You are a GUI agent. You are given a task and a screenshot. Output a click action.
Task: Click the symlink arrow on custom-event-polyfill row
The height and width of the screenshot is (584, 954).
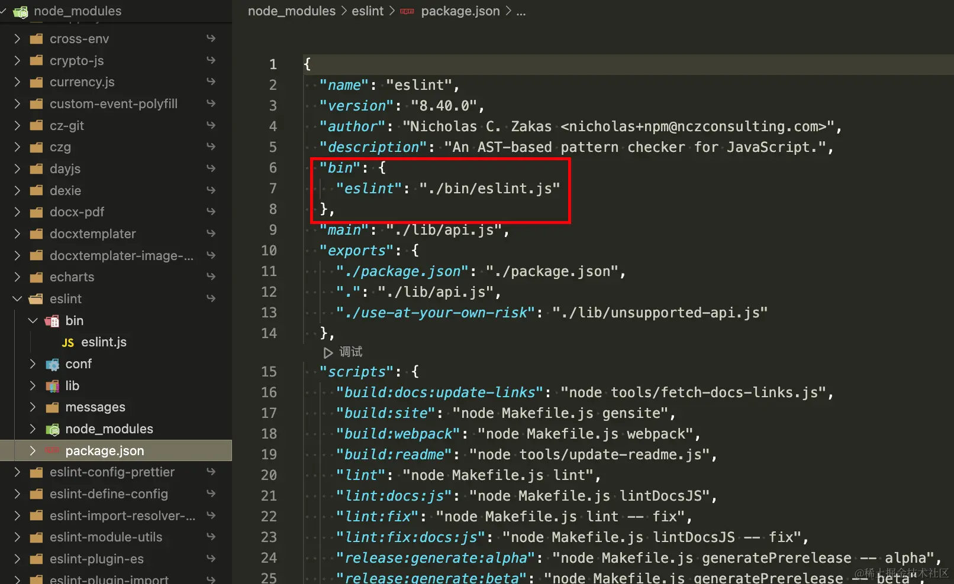[211, 103]
